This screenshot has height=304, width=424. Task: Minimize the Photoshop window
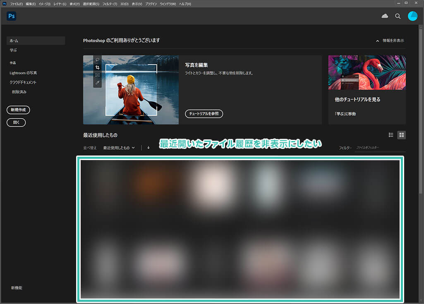(399, 3)
